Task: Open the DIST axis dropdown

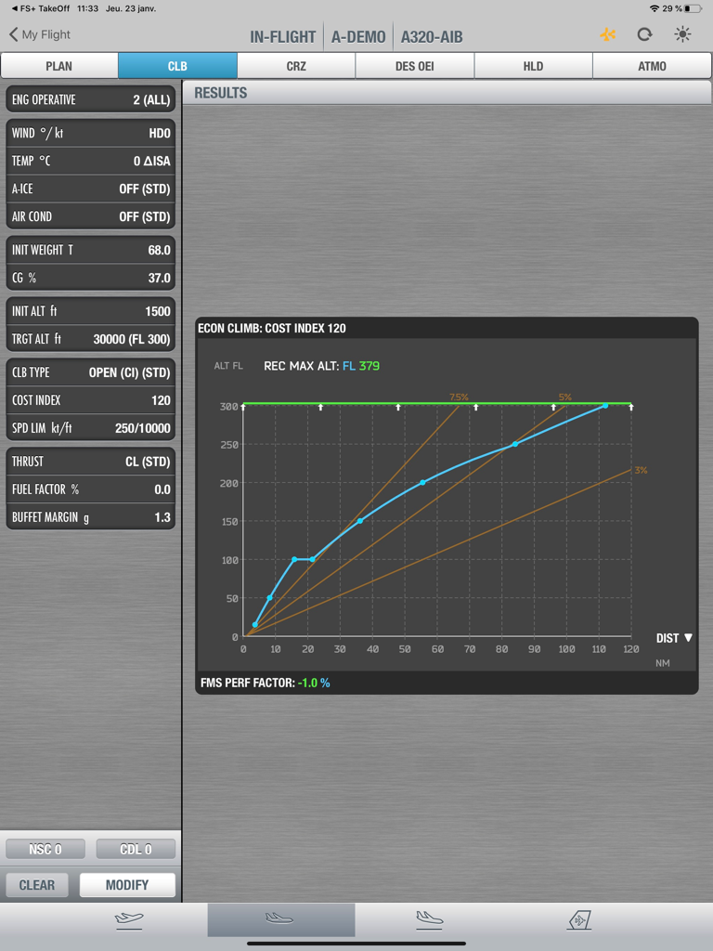Action: pos(674,638)
